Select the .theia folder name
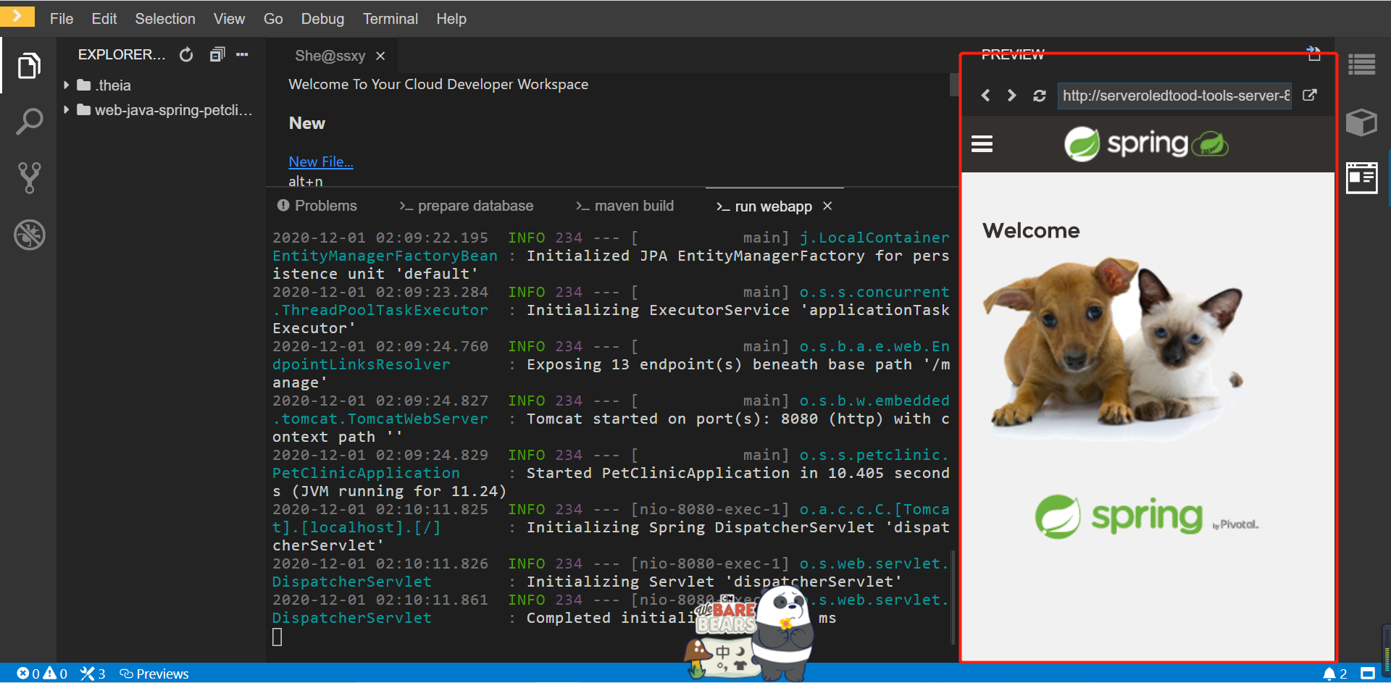Viewport: 1391px width, 683px height. coord(114,85)
